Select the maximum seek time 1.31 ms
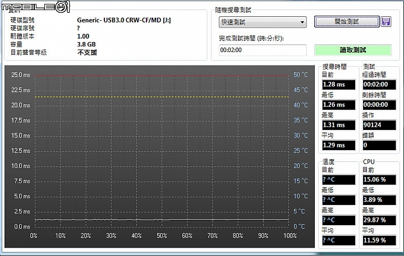This screenshot has height=256, width=404. pyautogui.click(x=338, y=125)
